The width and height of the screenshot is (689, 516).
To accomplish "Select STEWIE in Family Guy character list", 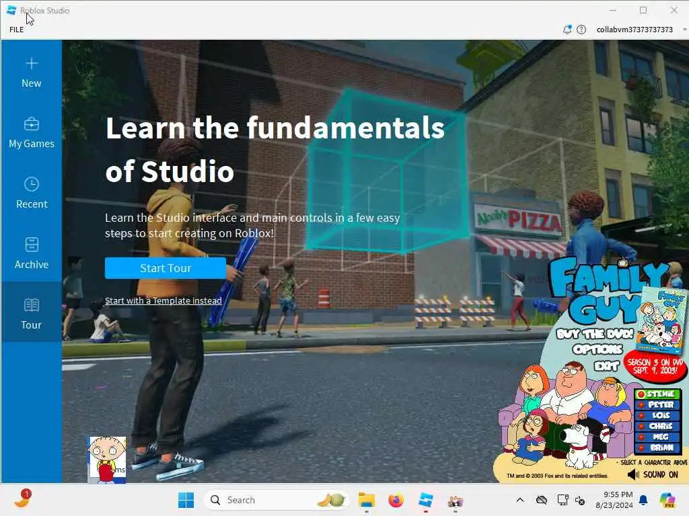I will coord(658,394).
